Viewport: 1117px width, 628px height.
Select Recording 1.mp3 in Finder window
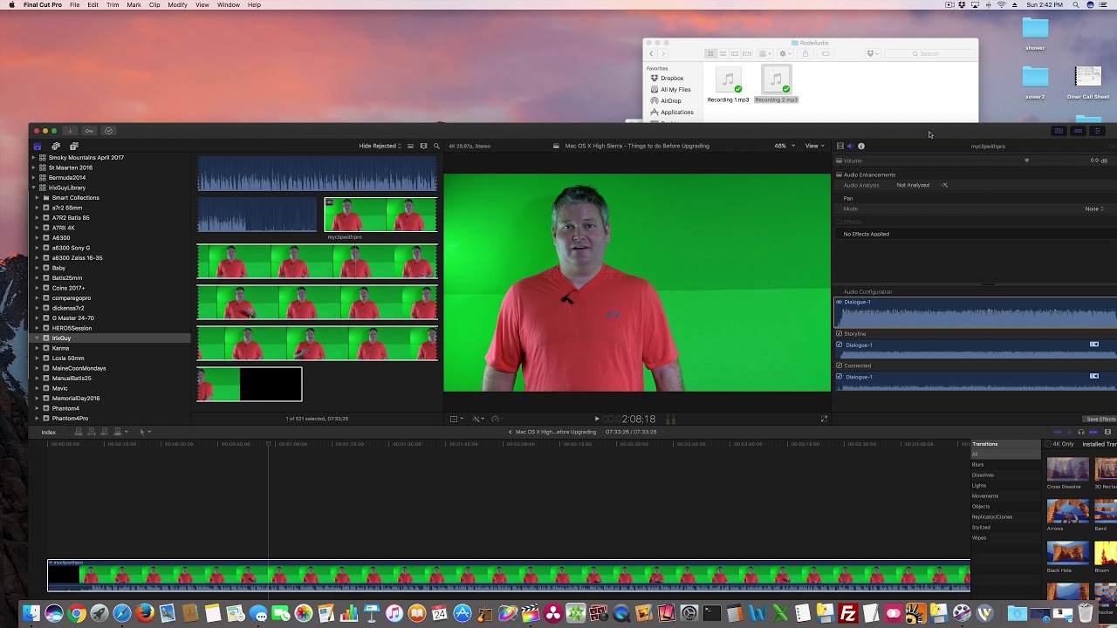click(728, 85)
